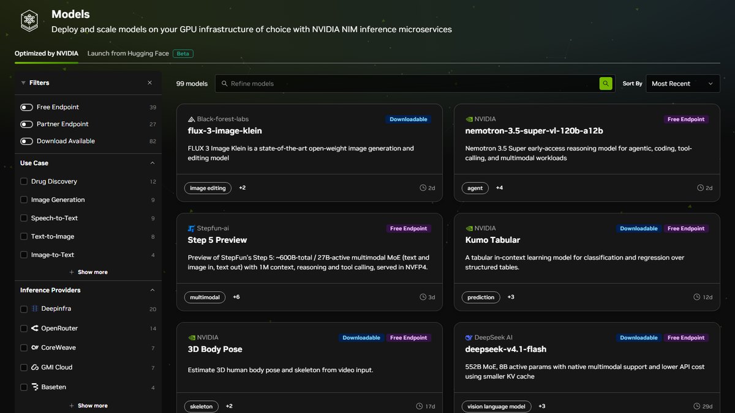Close the Filters panel with X
735x413 pixels.
(149, 83)
